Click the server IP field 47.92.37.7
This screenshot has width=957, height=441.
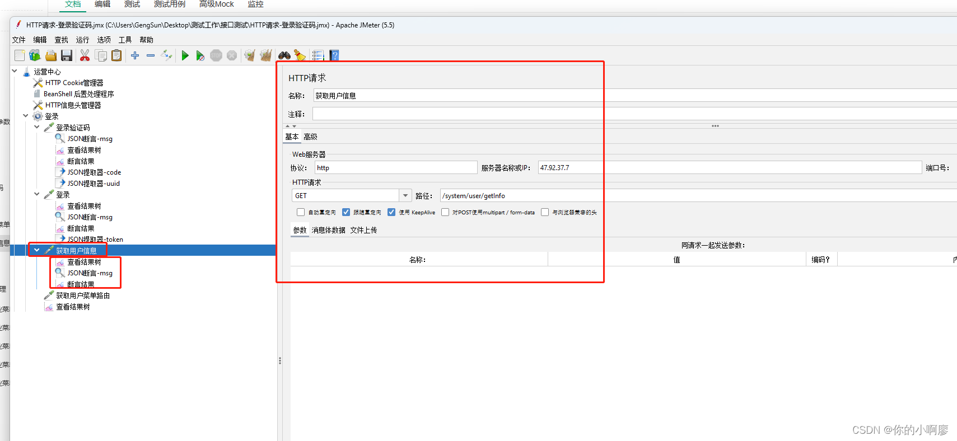click(x=730, y=167)
